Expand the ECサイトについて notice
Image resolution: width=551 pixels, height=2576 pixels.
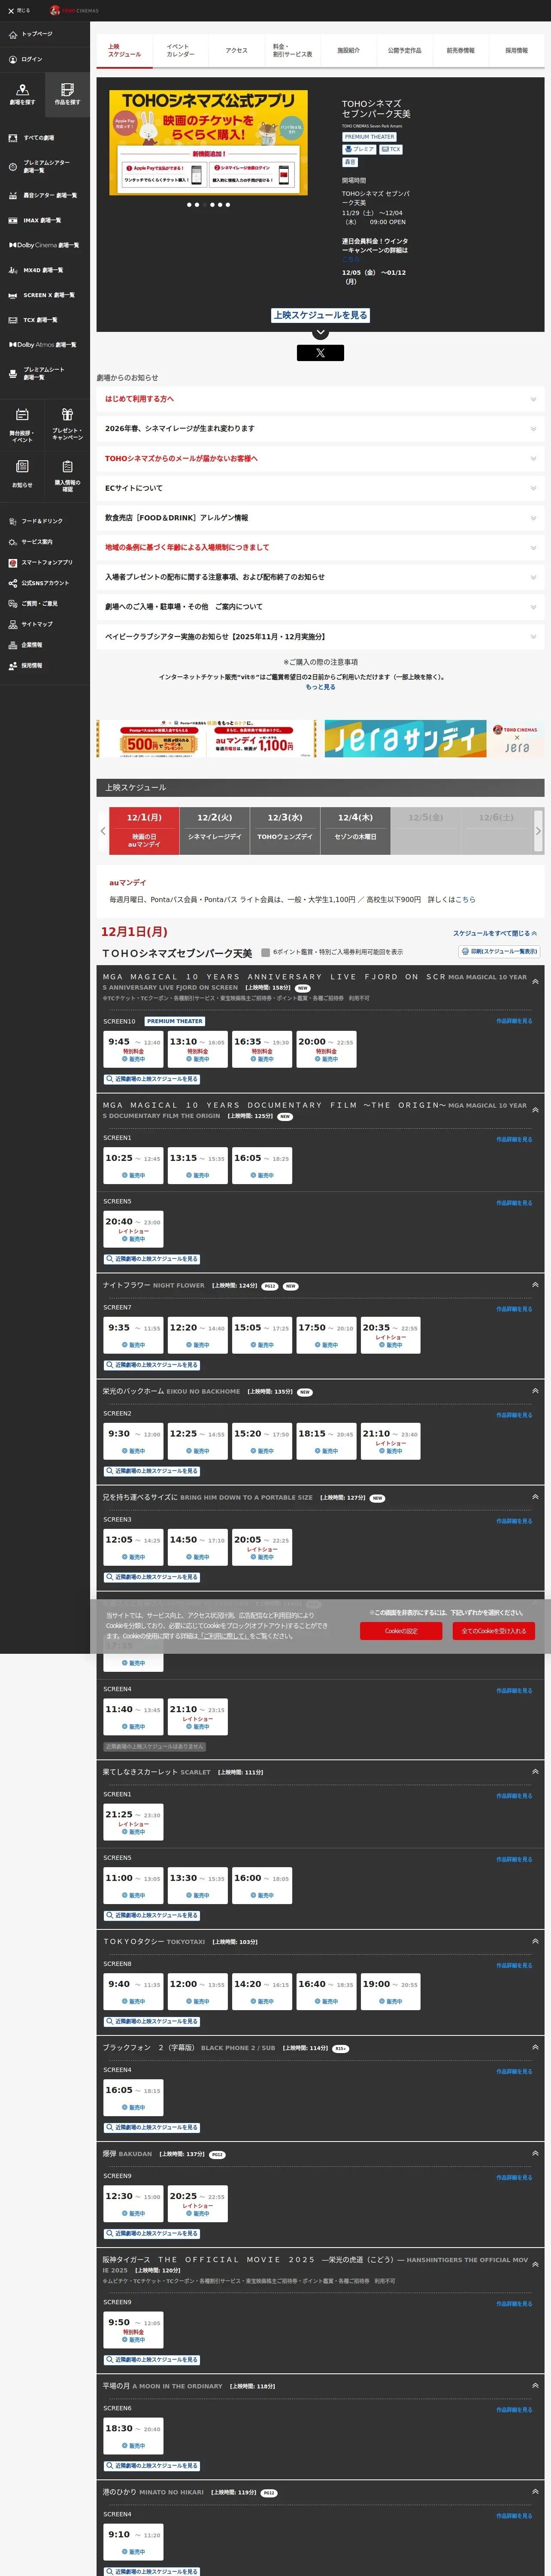(320, 488)
